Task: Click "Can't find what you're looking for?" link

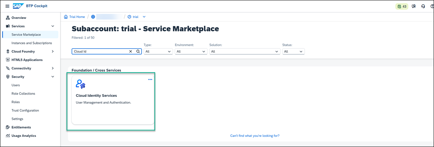Action: 255,136
